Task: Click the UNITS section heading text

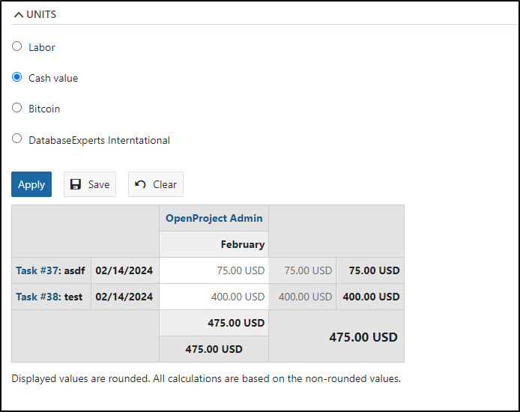Action: [41, 14]
